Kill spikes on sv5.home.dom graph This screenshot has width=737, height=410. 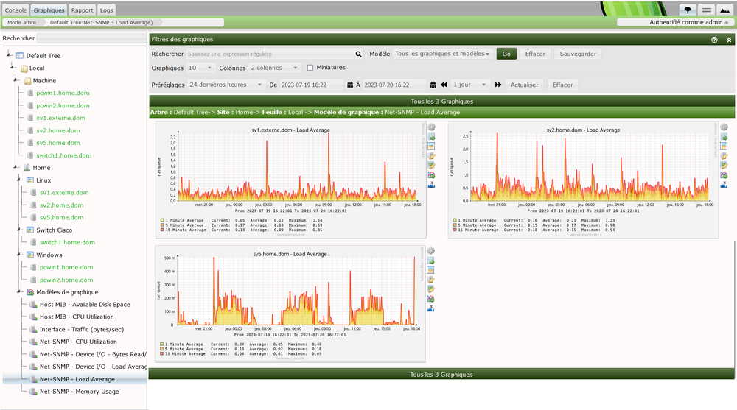(430, 308)
